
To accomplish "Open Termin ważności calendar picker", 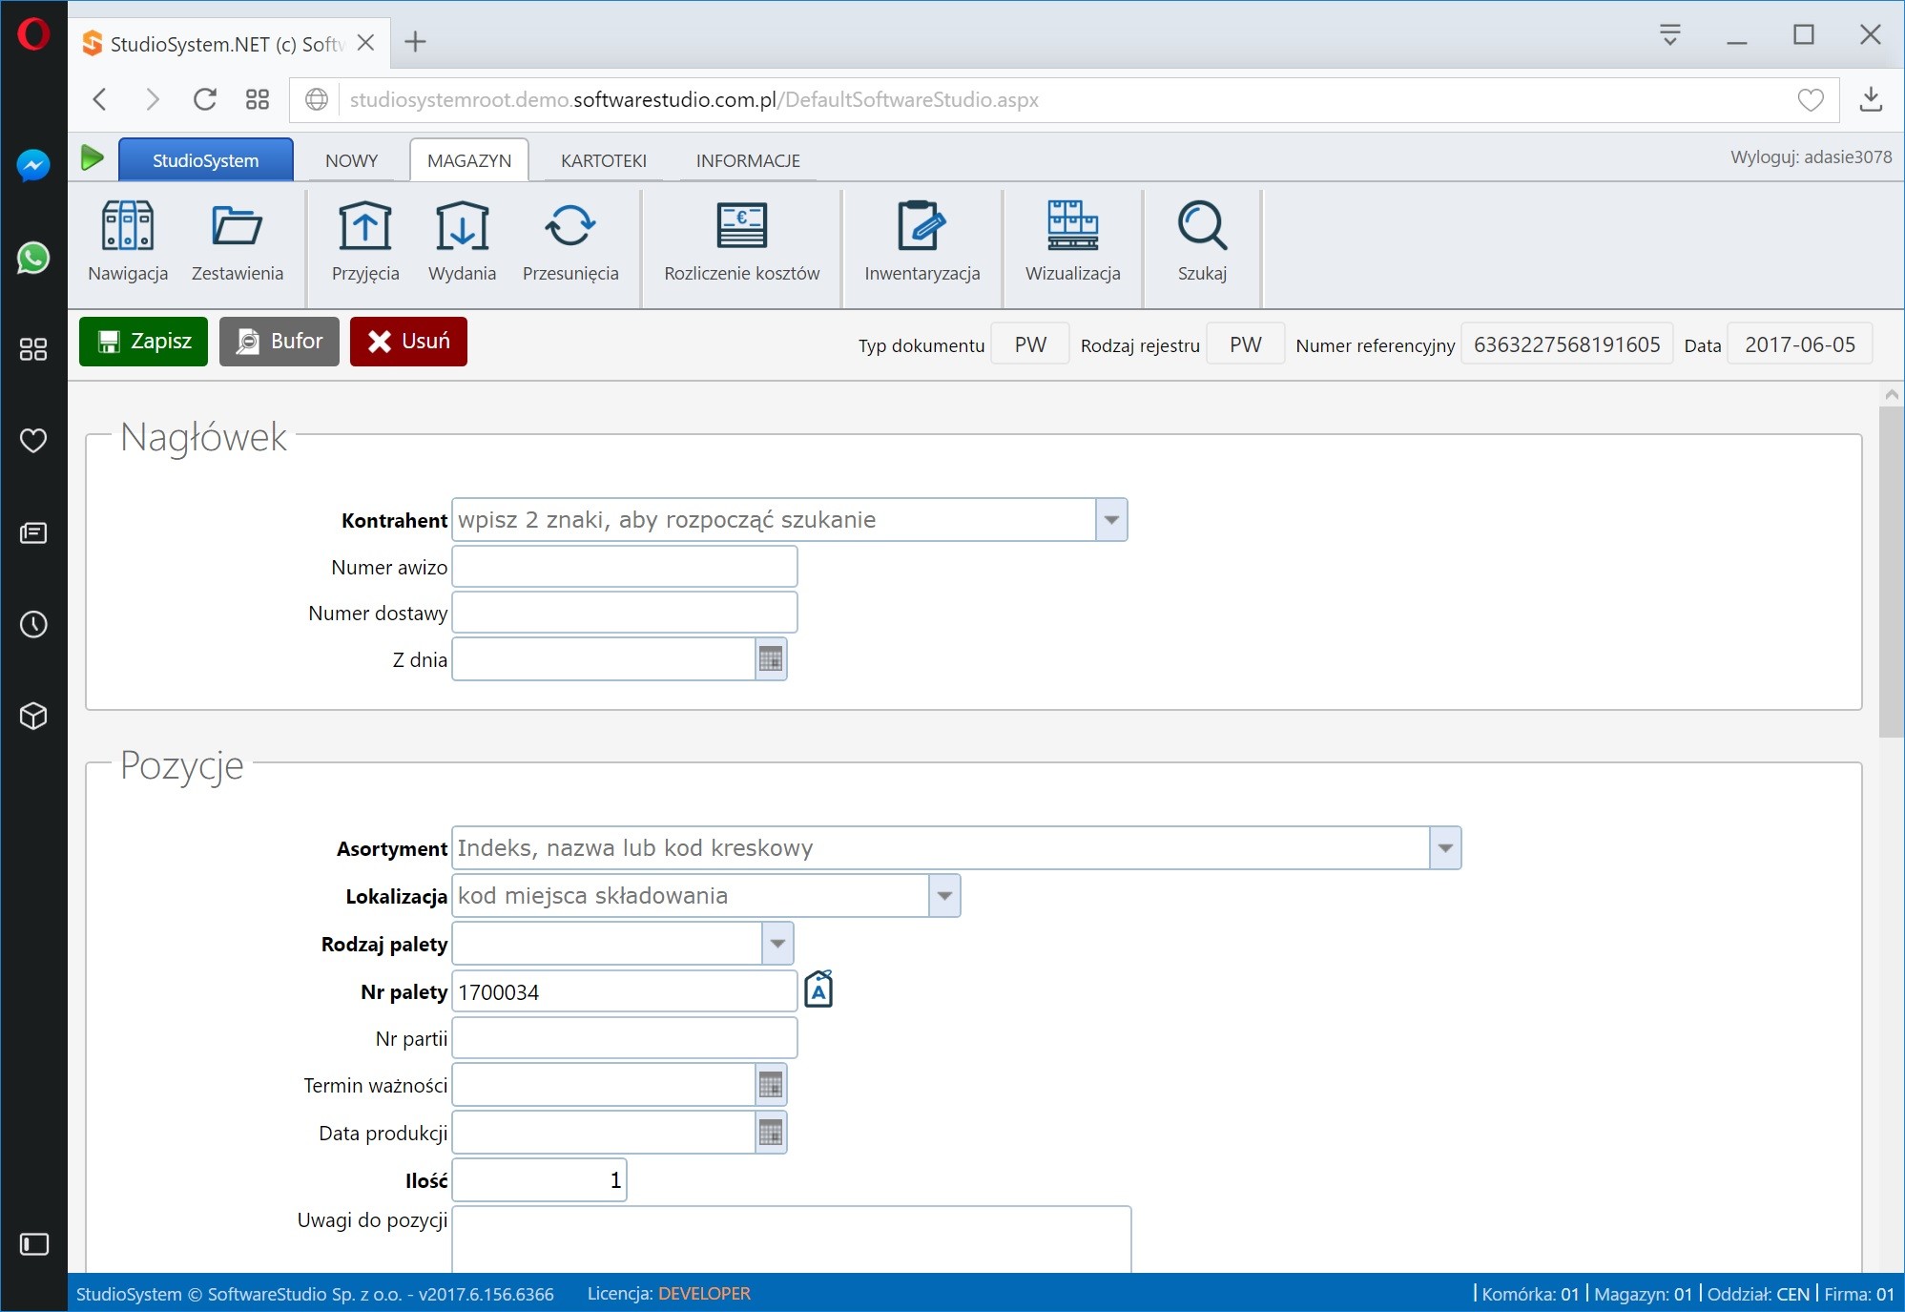I will click(771, 1085).
